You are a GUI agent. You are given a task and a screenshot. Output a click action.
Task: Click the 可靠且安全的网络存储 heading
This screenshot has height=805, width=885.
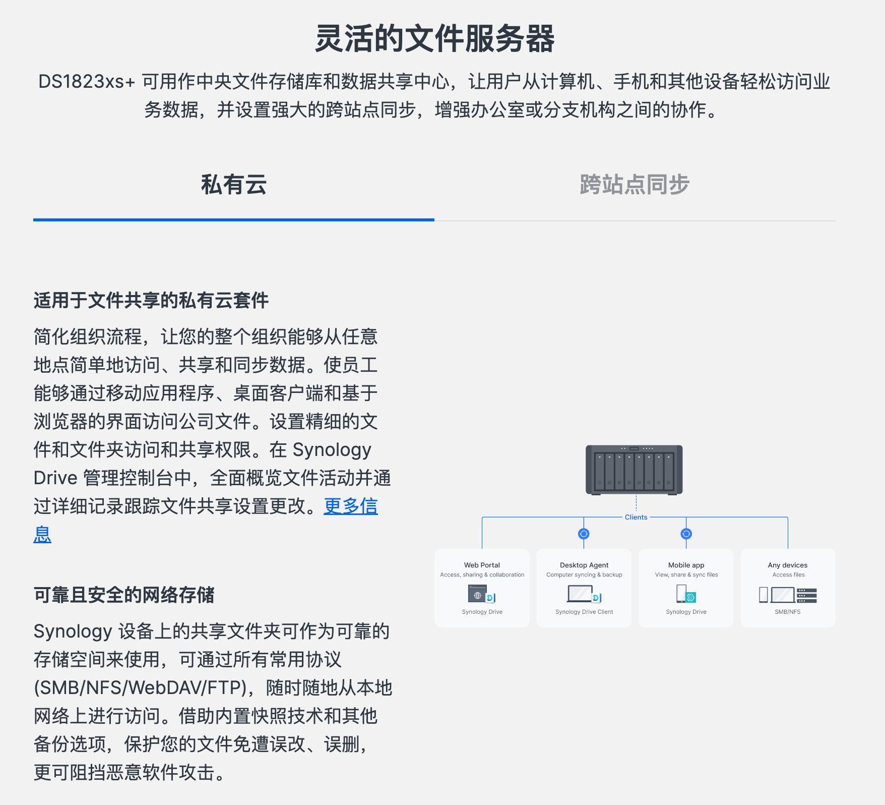(x=124, y=595)
